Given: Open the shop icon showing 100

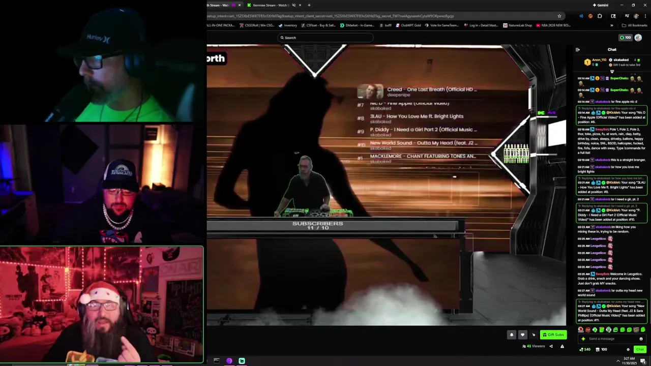Looking at the screenshot, I should click(x=601, y=349).
